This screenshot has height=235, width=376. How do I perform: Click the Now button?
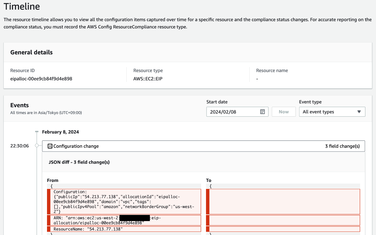[x=284, y=112]
